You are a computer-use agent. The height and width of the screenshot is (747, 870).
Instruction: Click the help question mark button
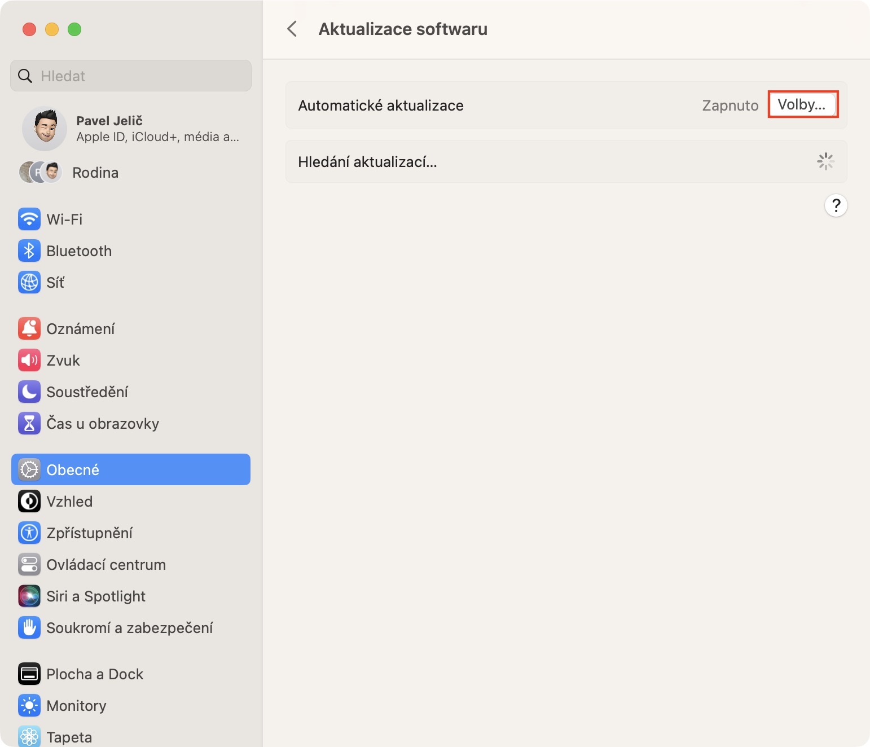[x=836, y=205]
